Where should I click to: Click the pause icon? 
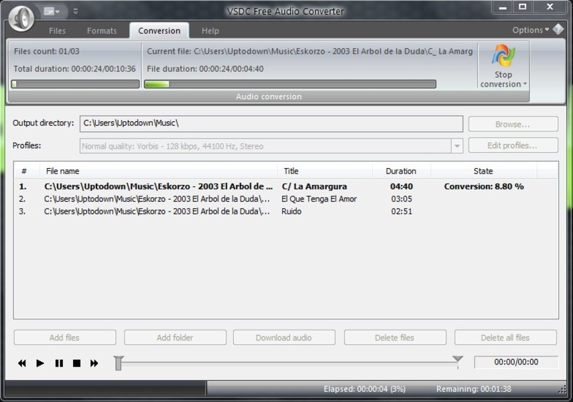click(59, 363)
